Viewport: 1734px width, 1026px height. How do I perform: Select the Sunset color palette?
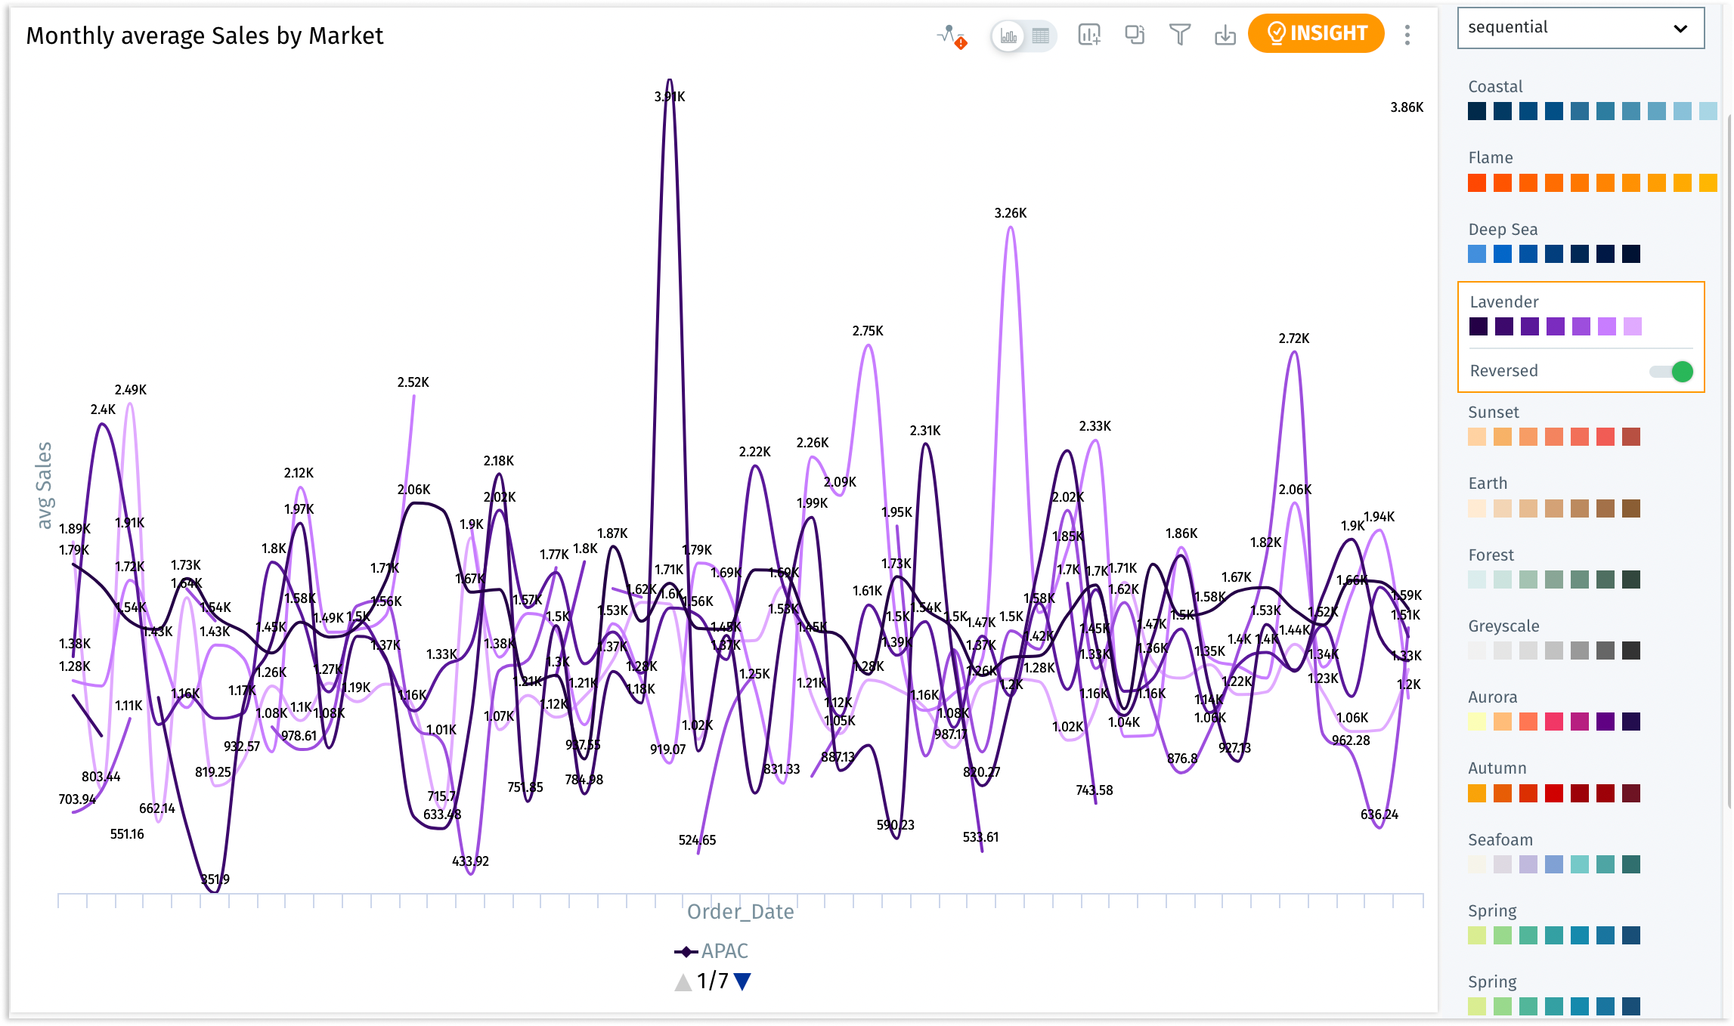point(1553,437)
